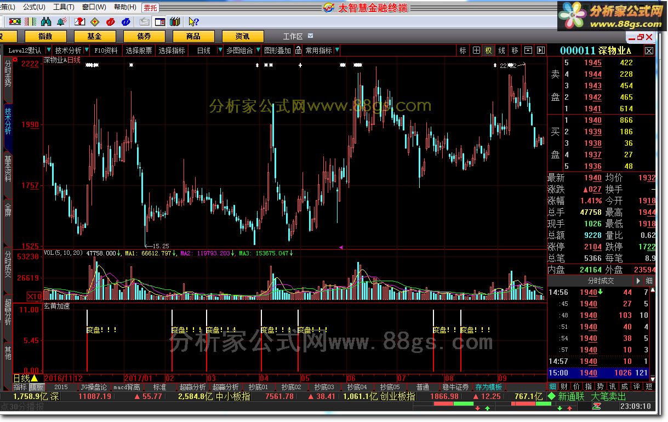Open the 日线 period dropdown arrow

[219, 50]
